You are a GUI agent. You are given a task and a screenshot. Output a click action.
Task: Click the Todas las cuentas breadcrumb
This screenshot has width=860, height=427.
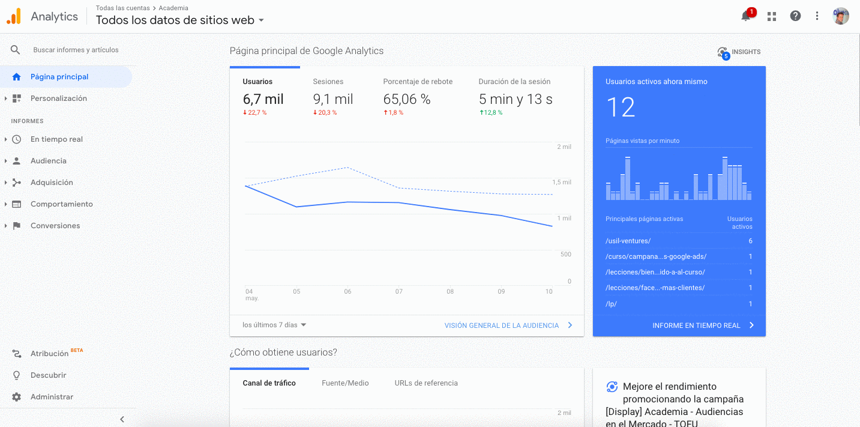click(x=122, y=8)
